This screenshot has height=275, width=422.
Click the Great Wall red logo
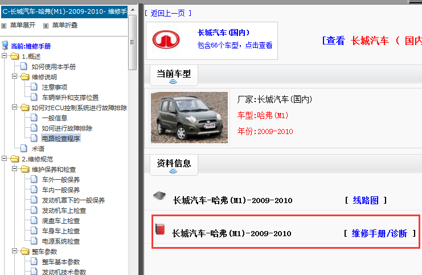(x=166, y=39)
